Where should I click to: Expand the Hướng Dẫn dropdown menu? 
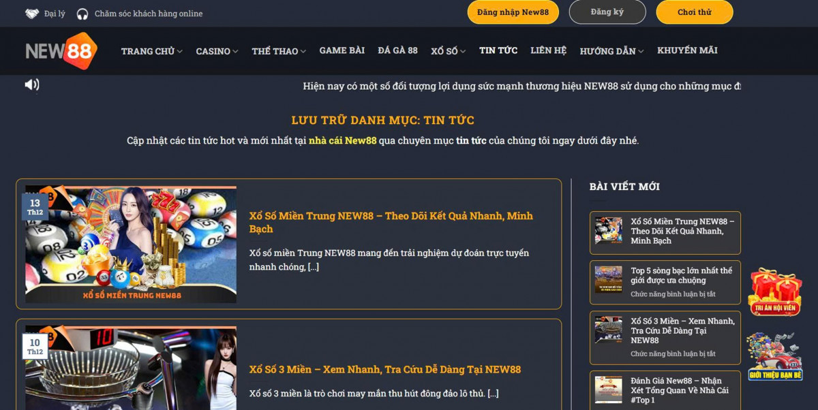click(x=611, y=51)
